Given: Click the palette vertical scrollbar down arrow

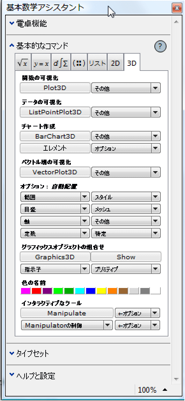Looking at the screenshot, I should [176, 379].
